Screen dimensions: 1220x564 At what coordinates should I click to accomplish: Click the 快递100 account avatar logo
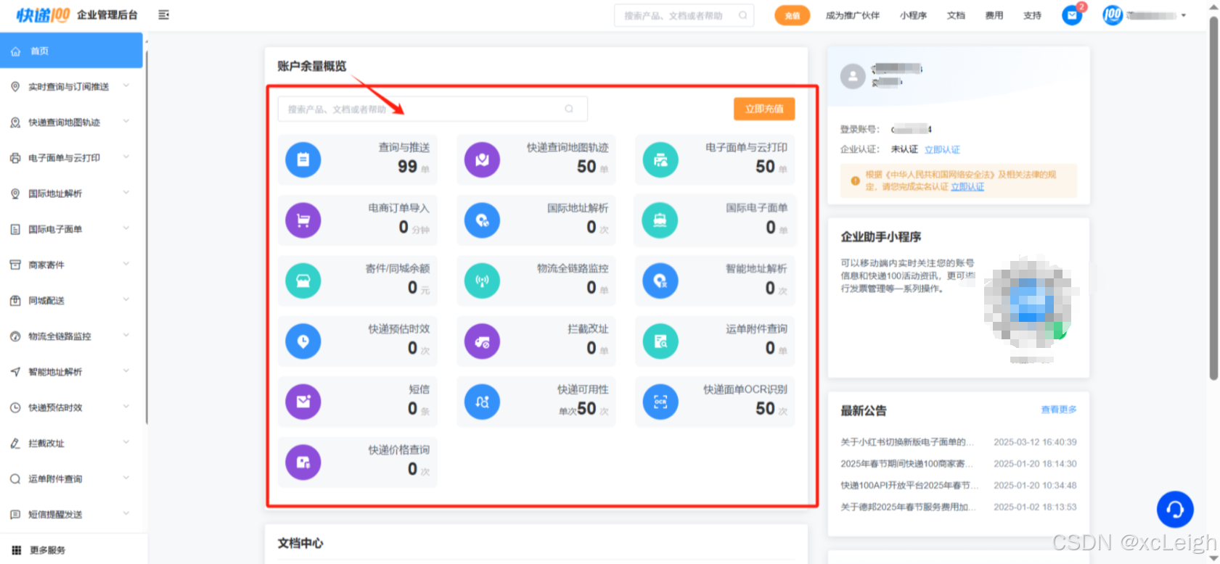pos(1113,14)
